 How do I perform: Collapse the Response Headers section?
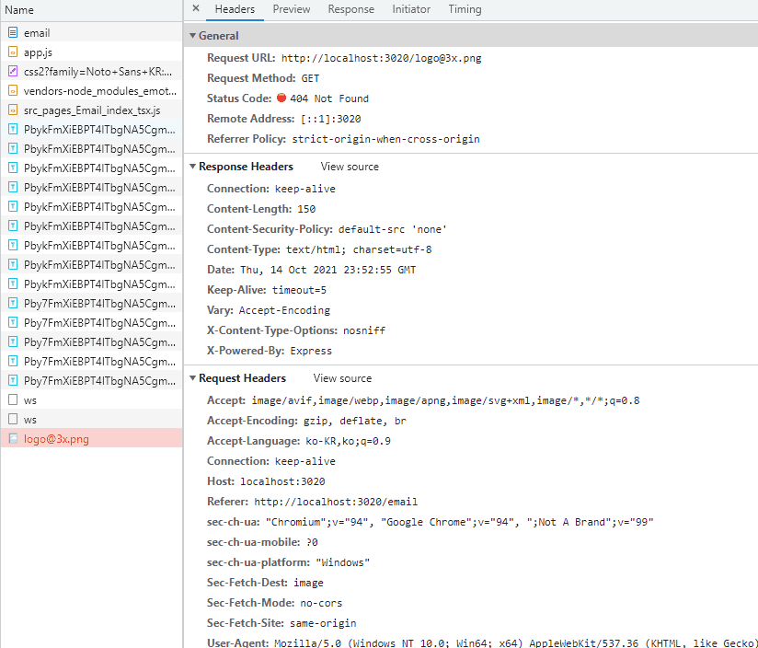(192, 167)
